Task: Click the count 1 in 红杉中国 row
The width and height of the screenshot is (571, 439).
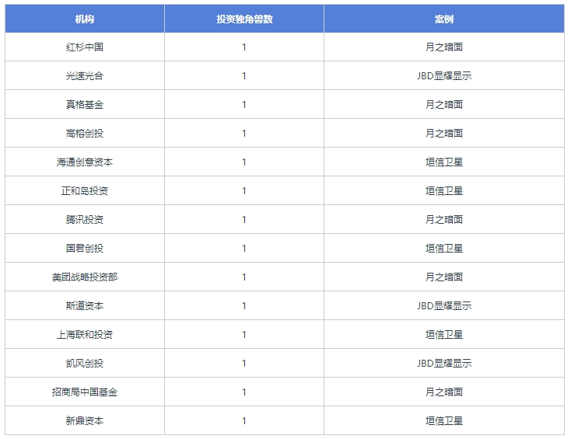Action: click(244, 47)
